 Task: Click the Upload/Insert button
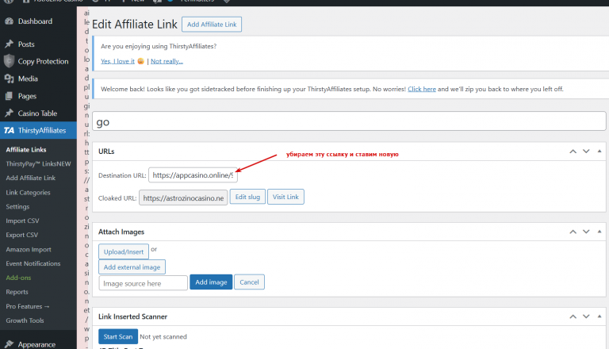[x=124, y=251]
